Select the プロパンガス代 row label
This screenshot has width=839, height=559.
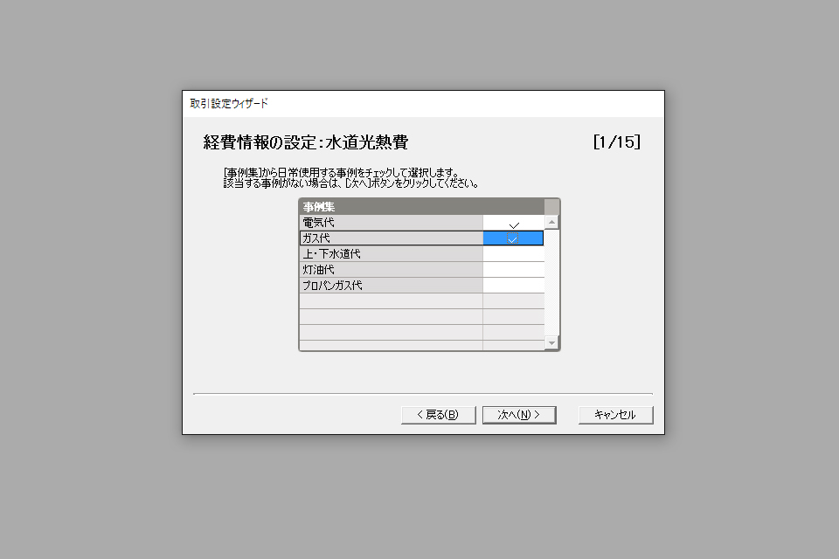[x=392, y=285]
